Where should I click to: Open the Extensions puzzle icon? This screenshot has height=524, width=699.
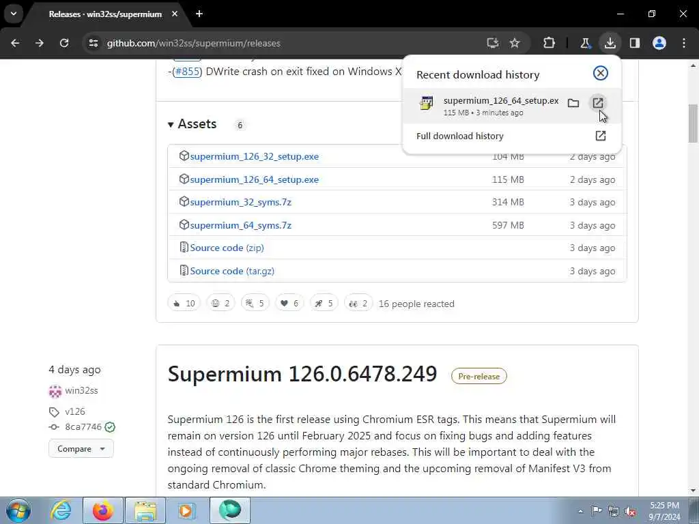(x=549, y=43)
